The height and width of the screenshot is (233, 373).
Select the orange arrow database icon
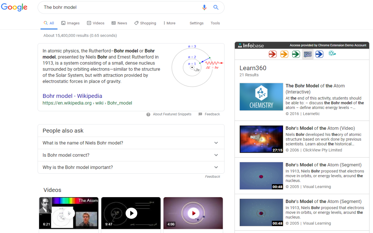[284, 54]
